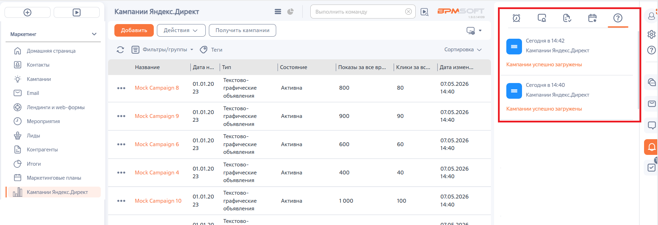Screen dimensions: 658x225
Task: Open Mock Campaign 6 record
Action: tap(157, 144)
